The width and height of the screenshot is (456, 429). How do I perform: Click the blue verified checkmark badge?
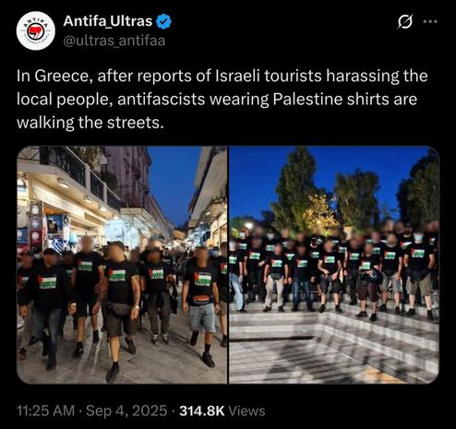[x=163, y=21]
